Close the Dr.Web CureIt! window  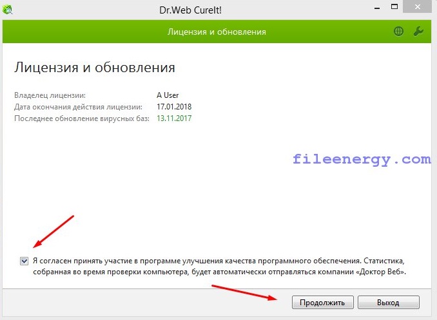(x=417, y=6)
